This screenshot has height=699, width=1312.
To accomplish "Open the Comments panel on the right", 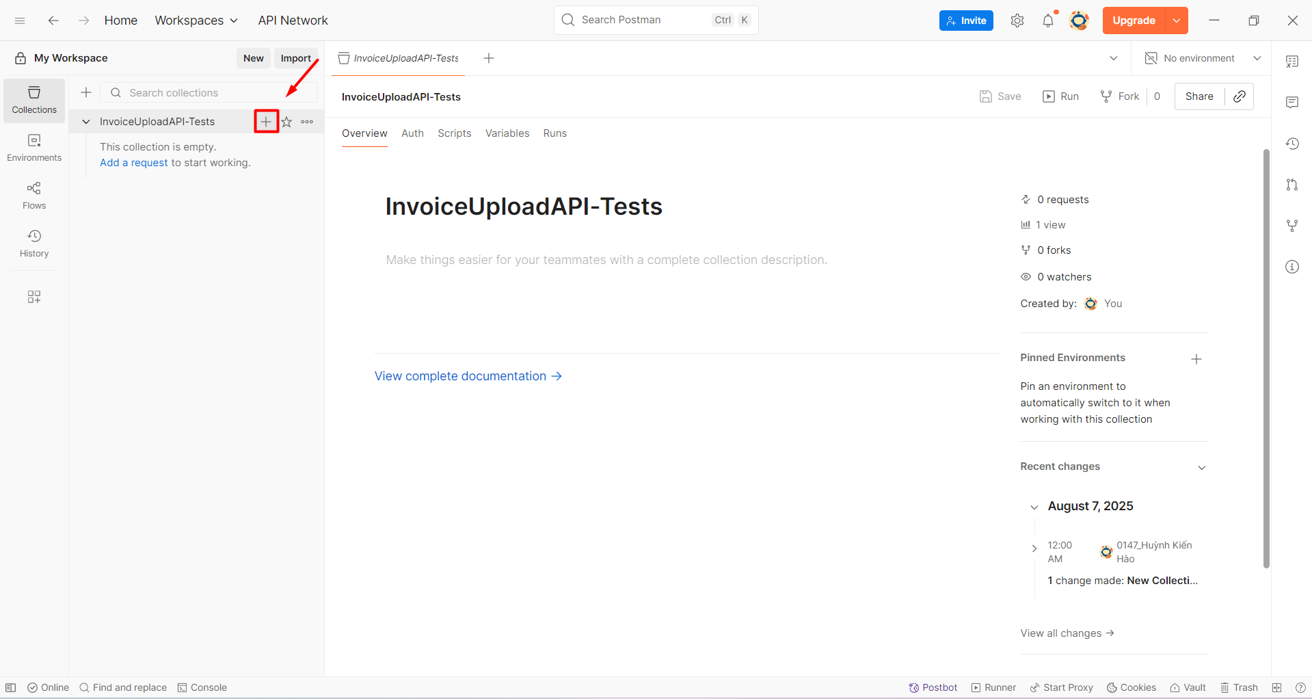I will point(1292,102).
